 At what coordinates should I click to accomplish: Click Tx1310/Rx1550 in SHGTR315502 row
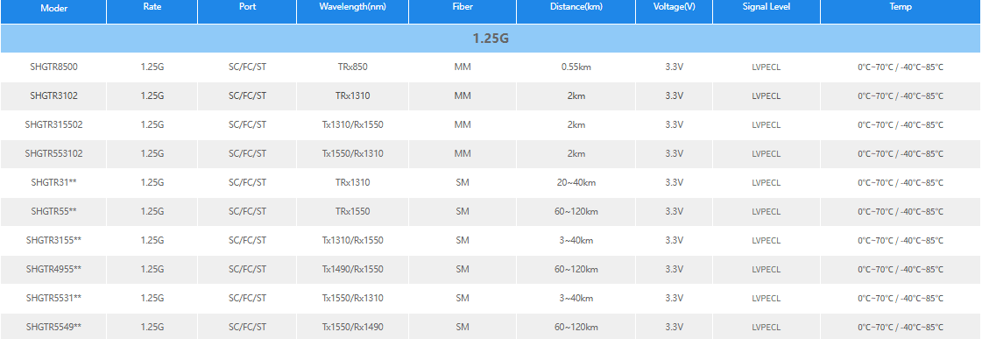(x=353, y=124)
